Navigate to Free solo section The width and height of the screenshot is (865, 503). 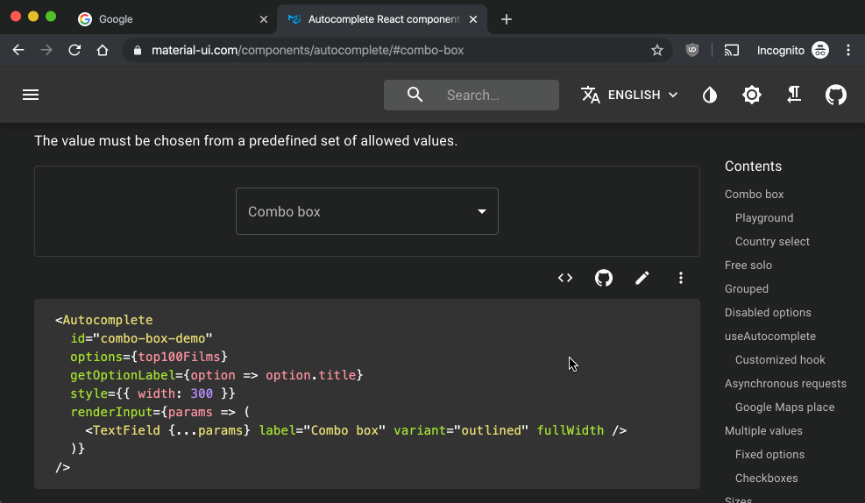[748, 266]
